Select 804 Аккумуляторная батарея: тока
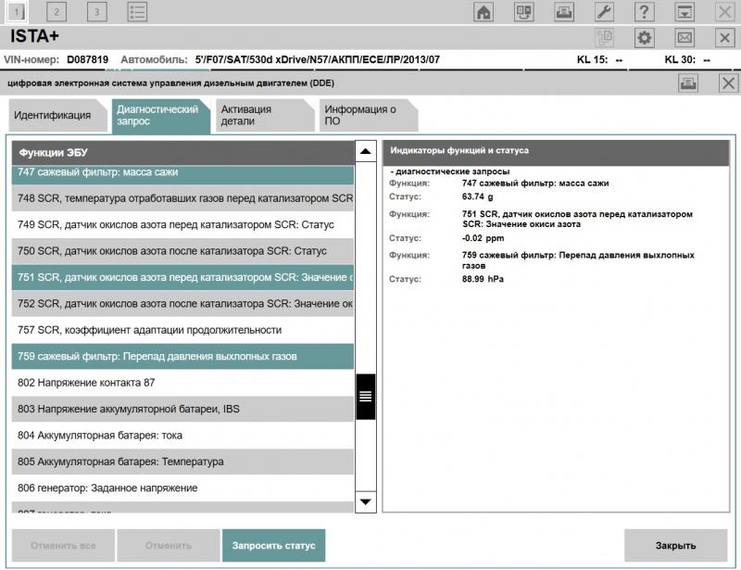 tap(182, 436)
